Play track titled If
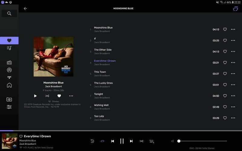 (95, 39)
